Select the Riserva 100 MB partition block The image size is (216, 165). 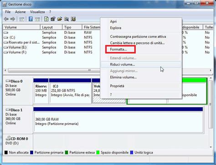click(41, 91)
